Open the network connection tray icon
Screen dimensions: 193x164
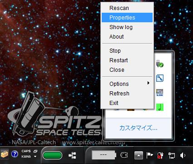[172, 155]
